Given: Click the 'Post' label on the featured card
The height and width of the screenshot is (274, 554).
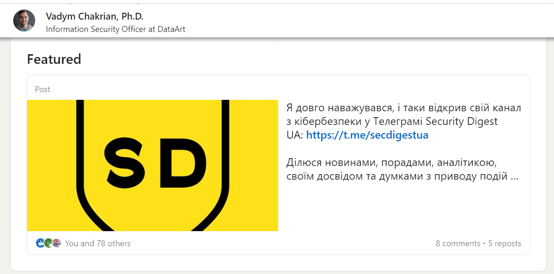Looking at the screenshot, I should (42, 89).
